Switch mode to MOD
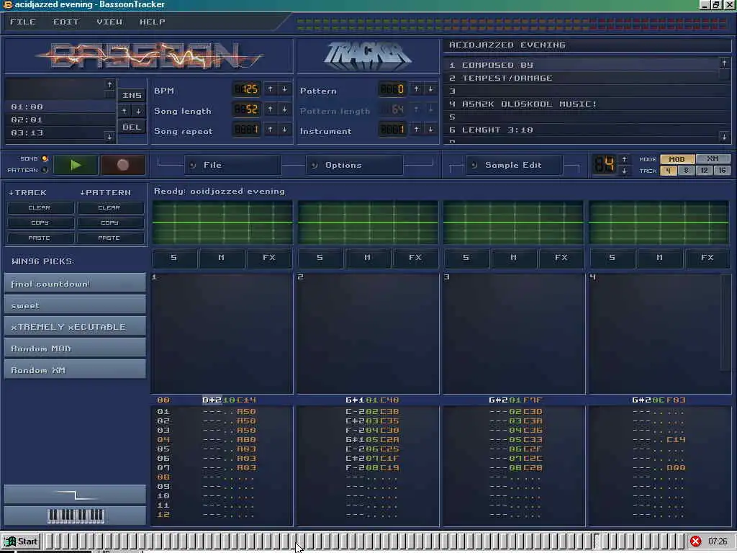Screen dimensions: 737x553 coord(677,159)
